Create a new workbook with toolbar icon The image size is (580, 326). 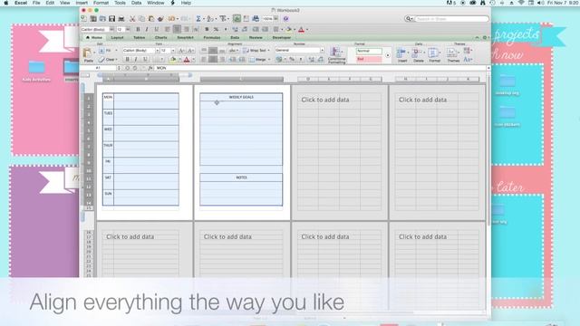coord(84,18)
